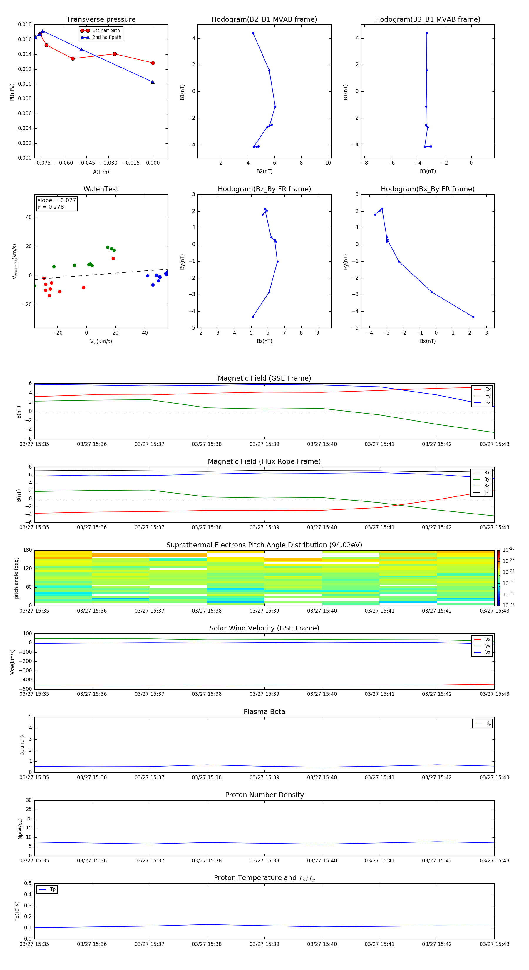Click the 'slope = 0.077' annotation text

coord(56,200)
